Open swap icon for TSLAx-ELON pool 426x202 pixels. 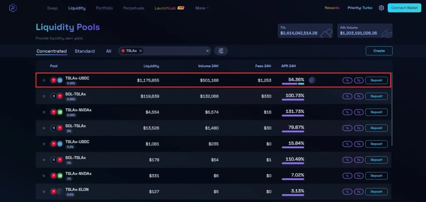pyautogui.click(x=359, y=192)
